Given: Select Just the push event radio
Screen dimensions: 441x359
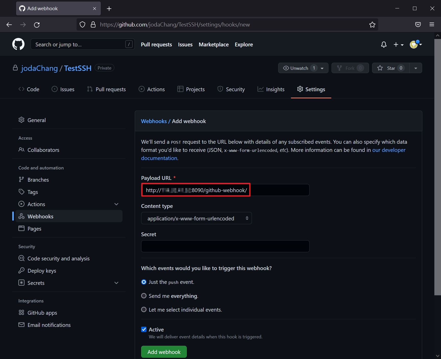Looking at the screenshot, I should [x=144, y=282].
